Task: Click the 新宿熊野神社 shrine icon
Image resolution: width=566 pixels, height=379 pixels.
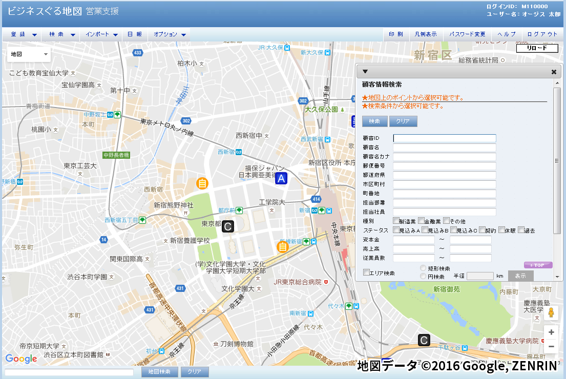Action: (x=185, y=213)
